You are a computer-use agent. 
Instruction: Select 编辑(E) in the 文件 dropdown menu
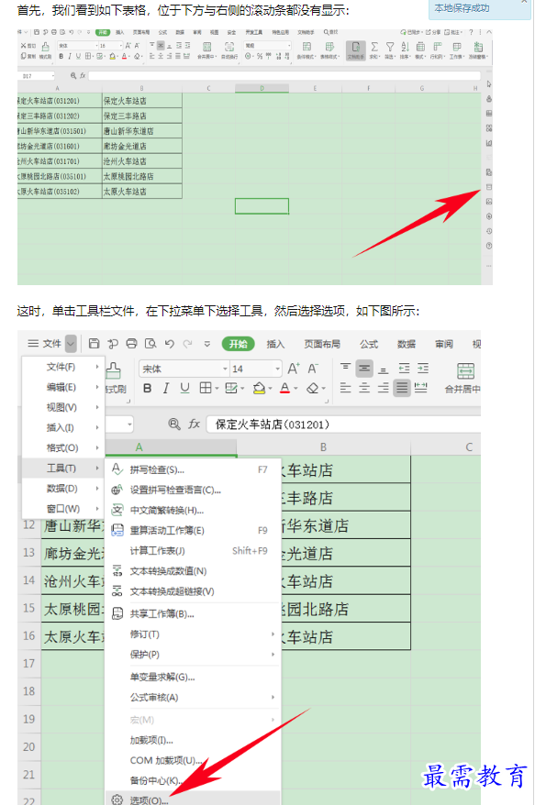(63, 387)
